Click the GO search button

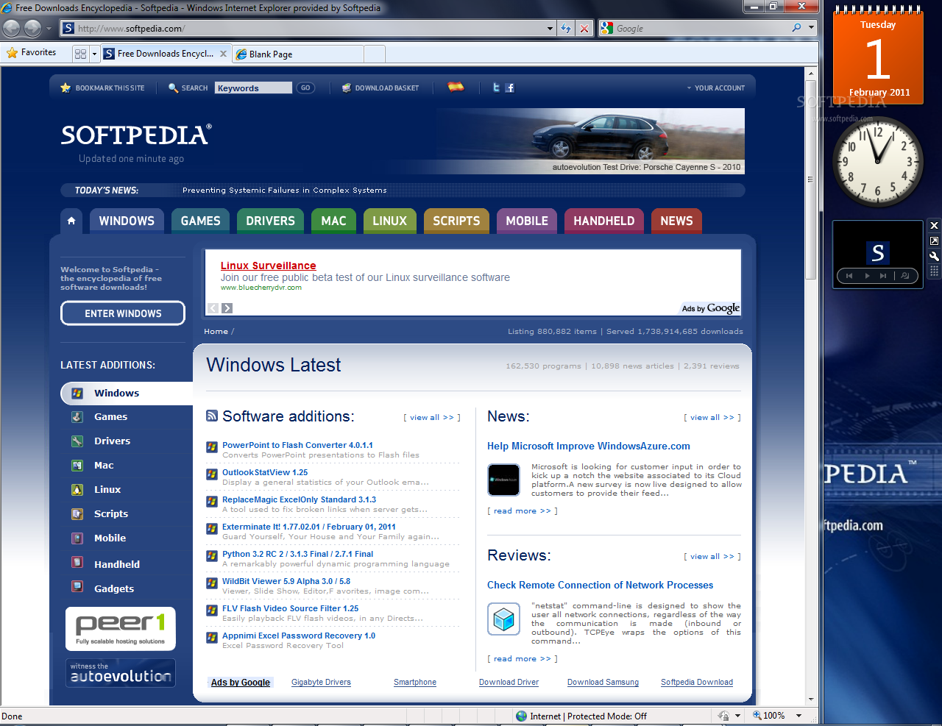point(305,88)
